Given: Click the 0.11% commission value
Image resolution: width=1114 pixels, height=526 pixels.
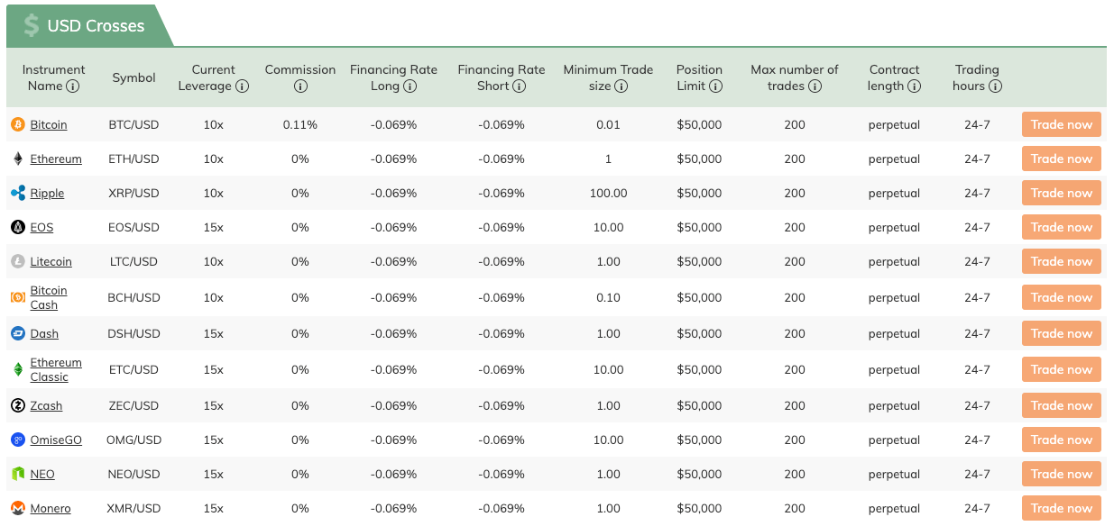Looking at the screenshot, I should pos(300,124).
